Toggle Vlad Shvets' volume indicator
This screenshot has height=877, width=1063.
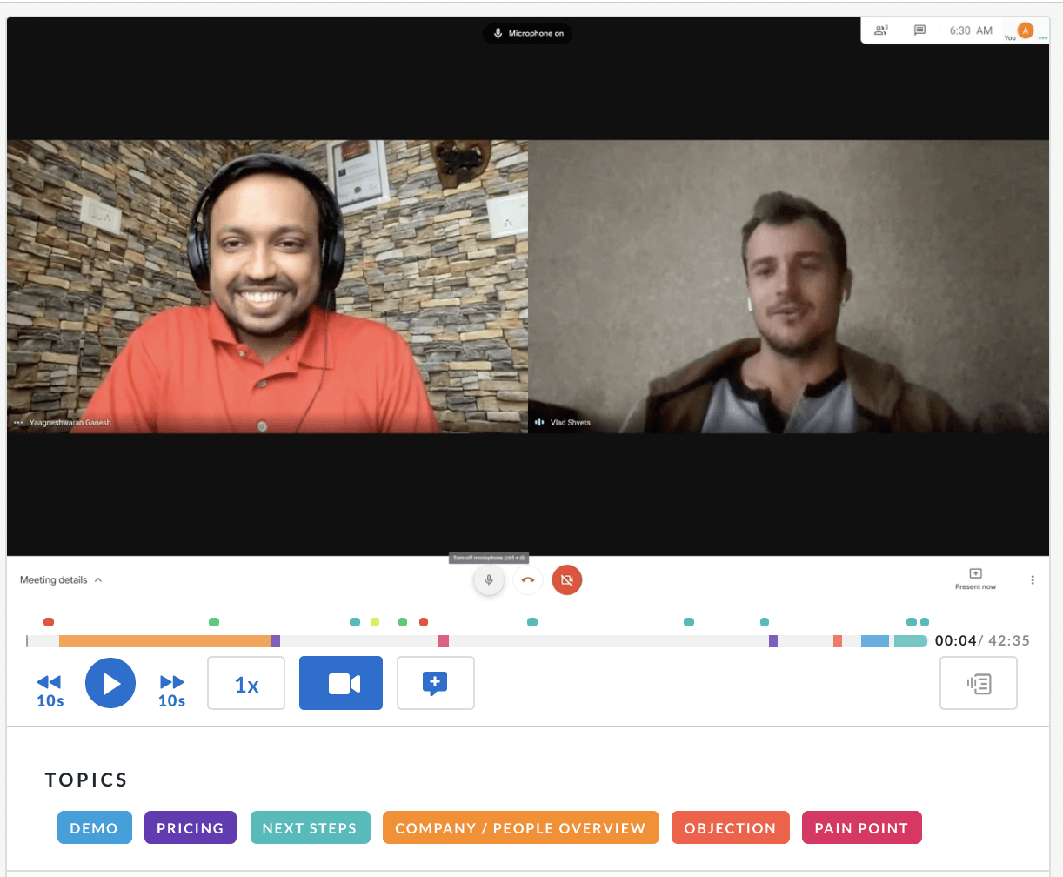541,422
